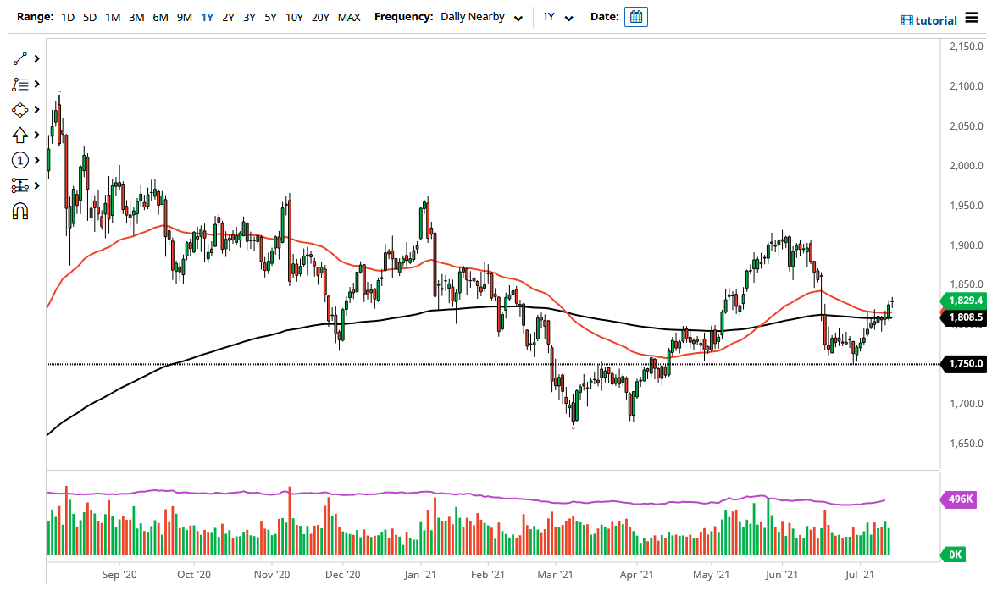
Task: Open the 1Y period dropdown
Action: [557, 17]
